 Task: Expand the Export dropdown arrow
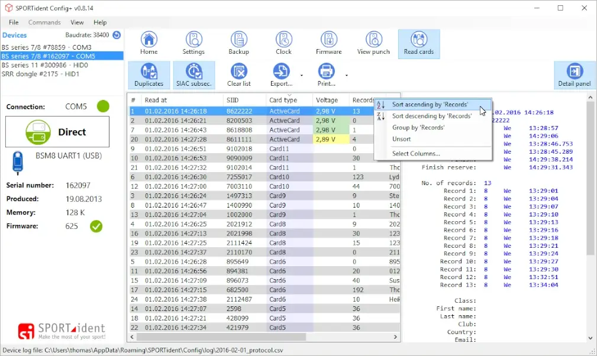(x=302, y=76)
